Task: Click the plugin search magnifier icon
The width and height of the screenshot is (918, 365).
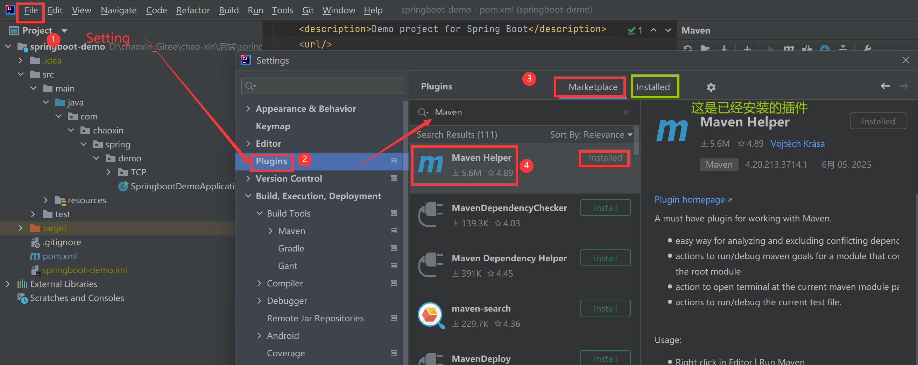Action: click(423, 112)
